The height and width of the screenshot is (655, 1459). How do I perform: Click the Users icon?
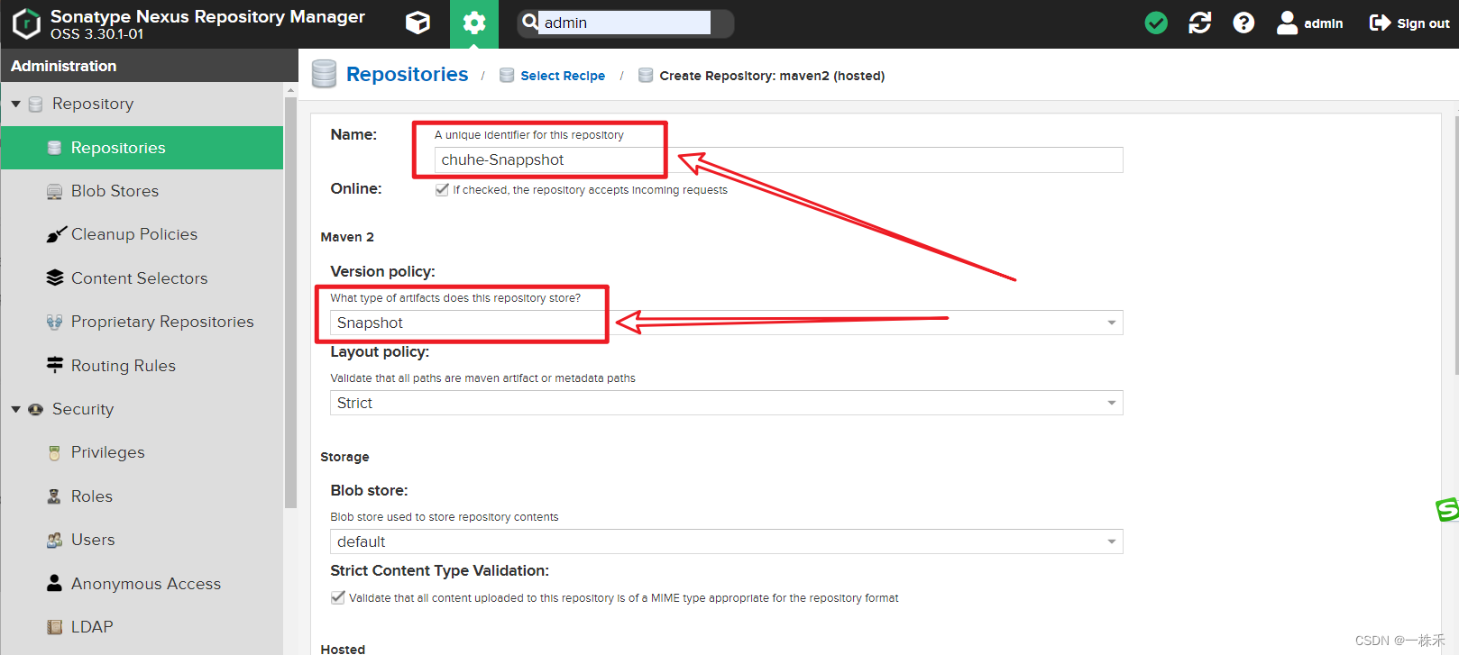point(54,540)
